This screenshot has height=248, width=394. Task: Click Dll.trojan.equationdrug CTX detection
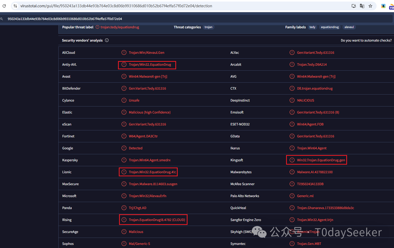point(315,88)
